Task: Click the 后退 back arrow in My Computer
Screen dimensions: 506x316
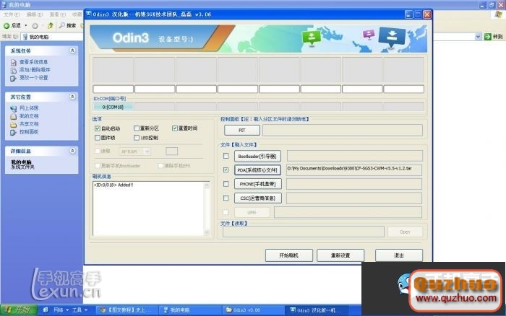Action: (7, 25)
